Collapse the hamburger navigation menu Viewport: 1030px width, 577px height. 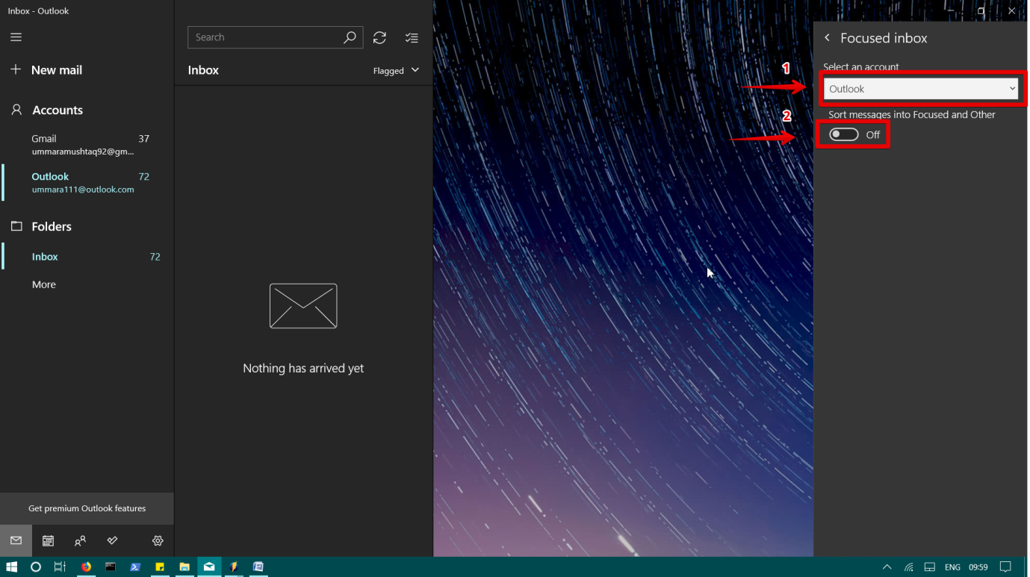coord(16,37)
